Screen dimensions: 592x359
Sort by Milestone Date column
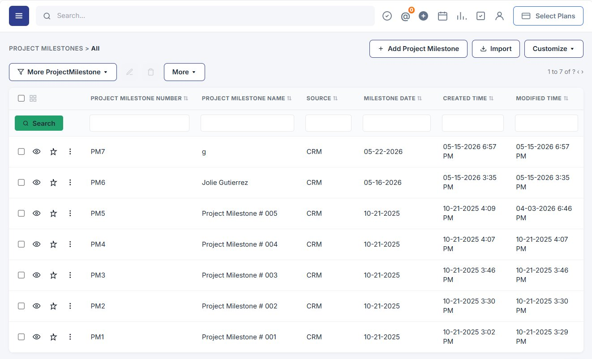tap(420, 98)
